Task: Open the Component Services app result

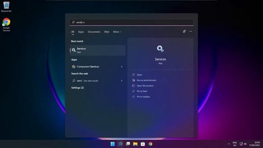Action: (98, 67)
